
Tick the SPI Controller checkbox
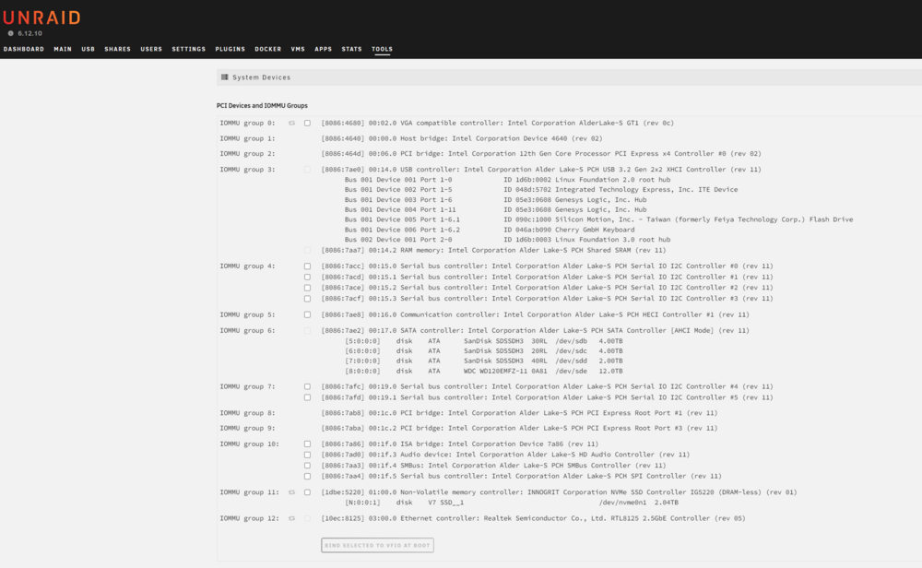click(x=308, y=477)
